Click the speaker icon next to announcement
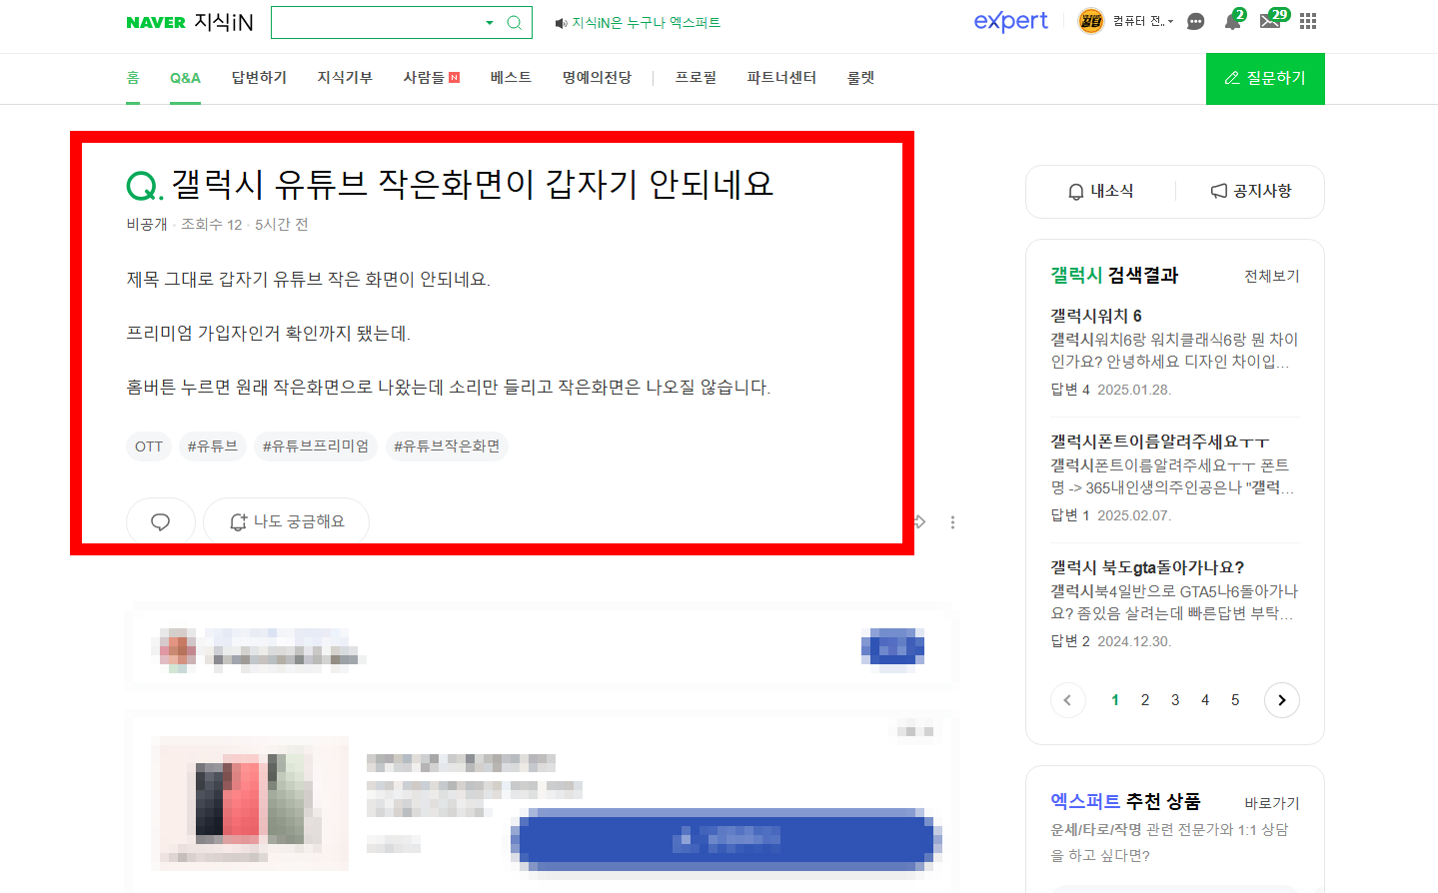 point(561,23)
